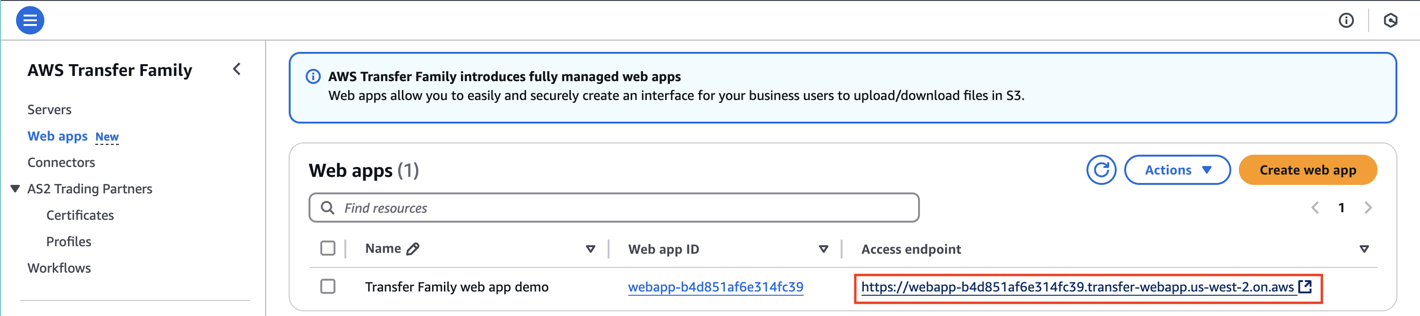Open Workflows in sidebar
The image size is (1420, 316).
coord(59,268)
